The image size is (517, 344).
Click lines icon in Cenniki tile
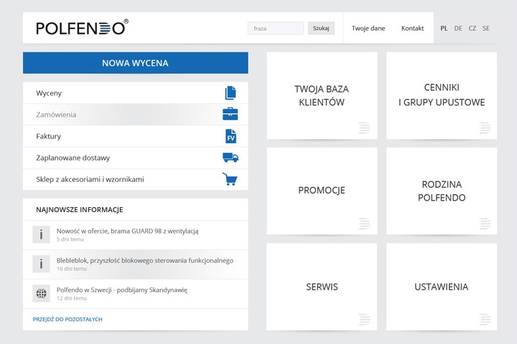point(485,128)
